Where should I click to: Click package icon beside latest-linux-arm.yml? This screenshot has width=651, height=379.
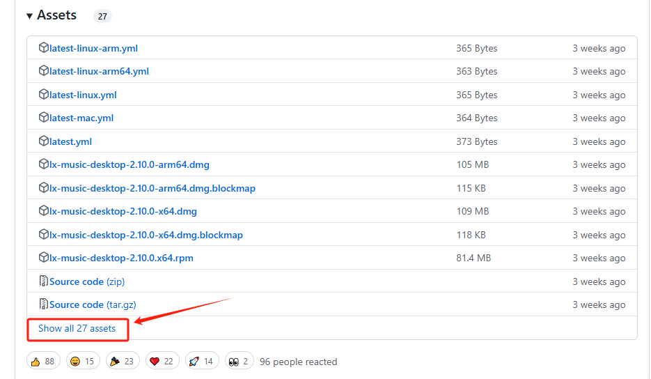[44, 48]
